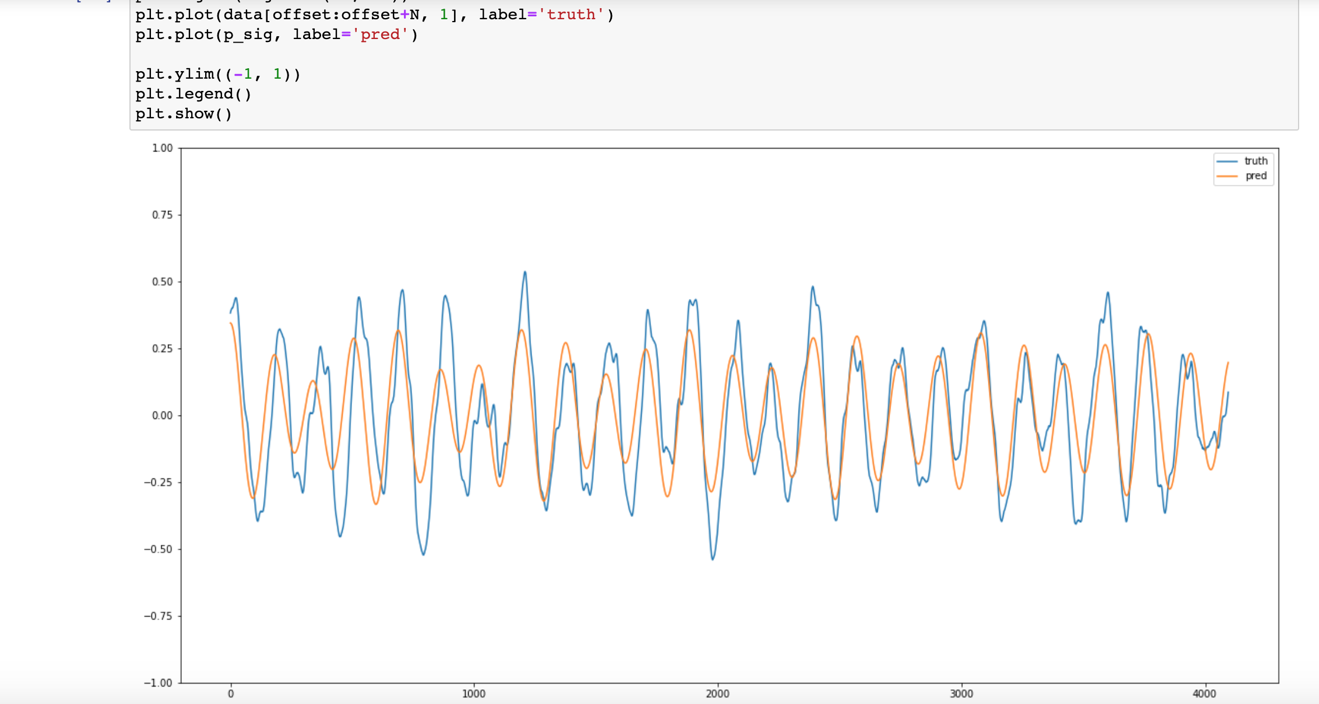The height and width of the screenshot is (704, 1319).
Task: Click the plt.show() code line
Action: click(x=184, y=114)
